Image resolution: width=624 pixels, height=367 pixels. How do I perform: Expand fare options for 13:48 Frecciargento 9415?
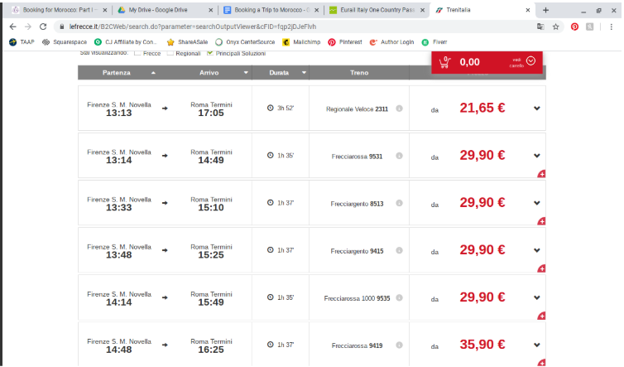click(537, 250)
